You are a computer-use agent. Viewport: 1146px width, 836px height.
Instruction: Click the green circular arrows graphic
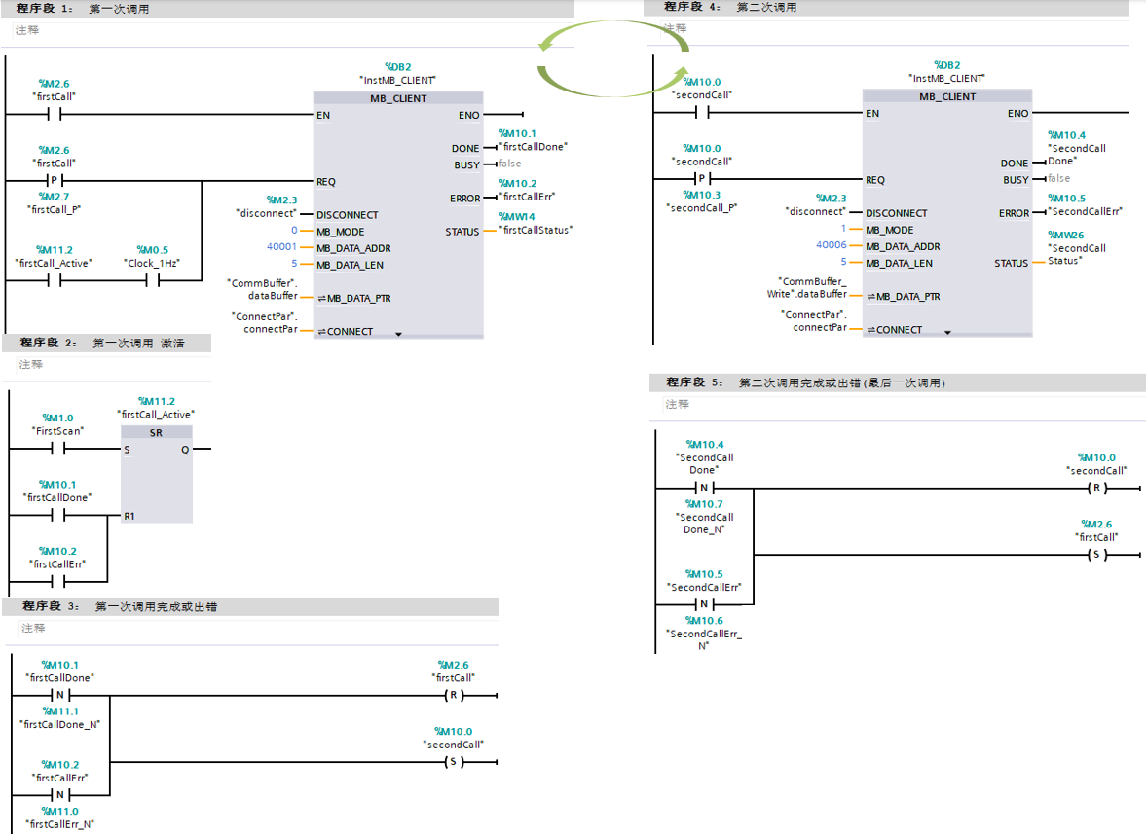[613, 60]
